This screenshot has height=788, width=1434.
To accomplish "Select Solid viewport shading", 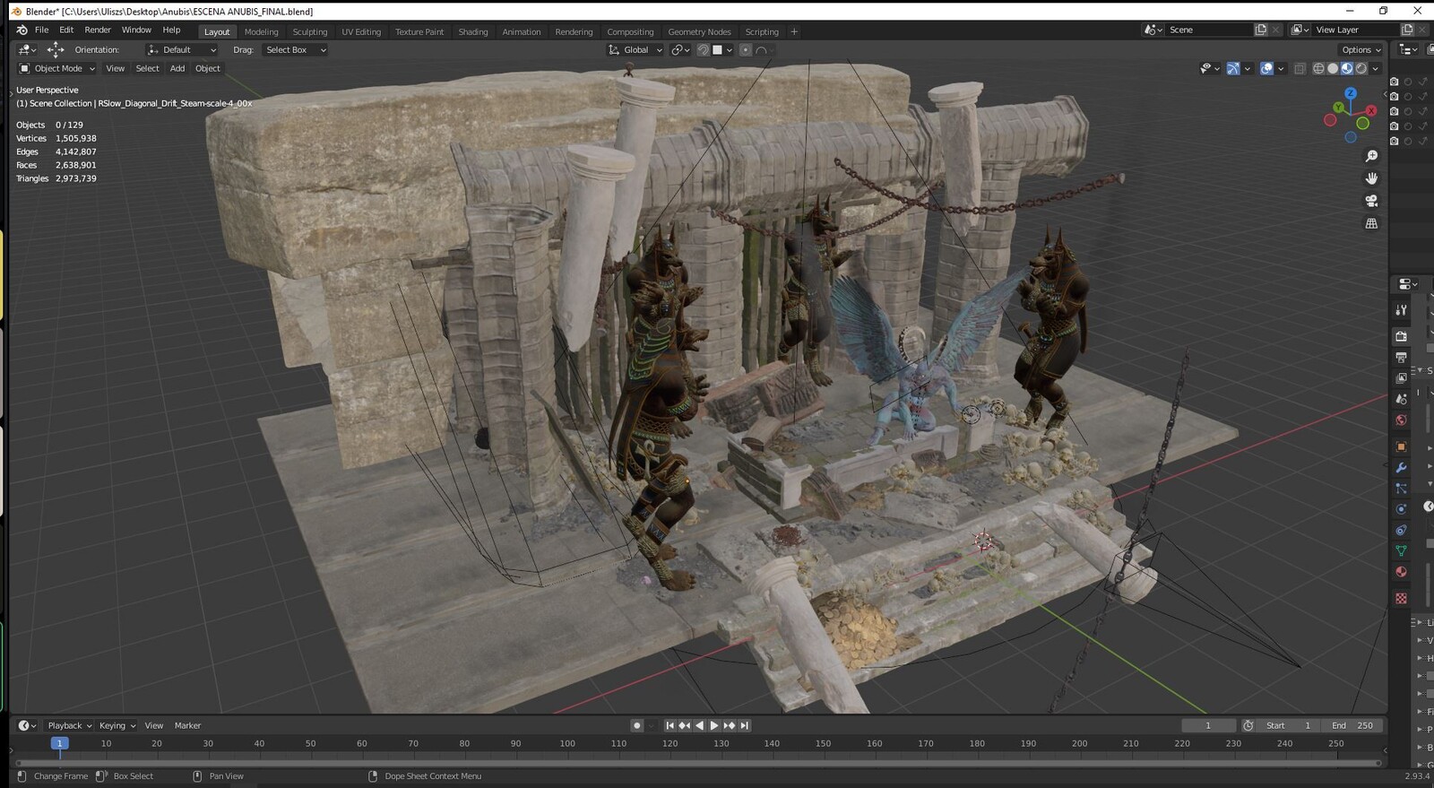I will pos(1333,68).
